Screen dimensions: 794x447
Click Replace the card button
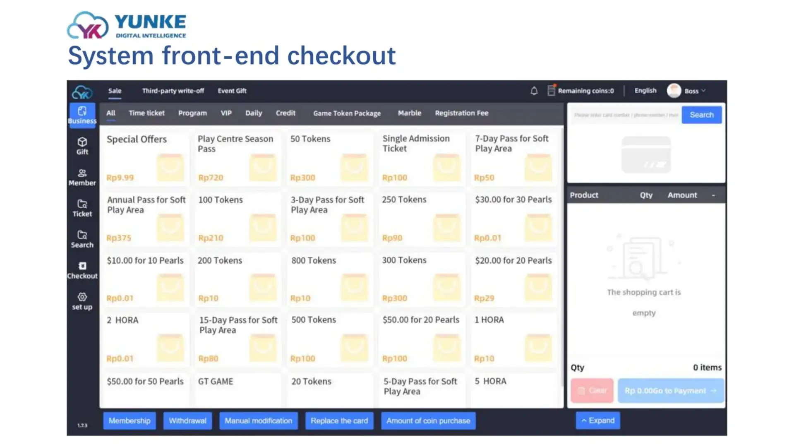click(x=339, y=421)
